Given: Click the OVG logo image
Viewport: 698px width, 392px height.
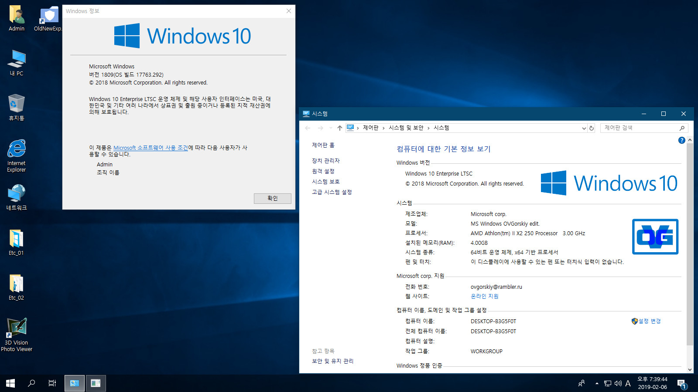Looking at the screenshot, I should tap(655, 237).
